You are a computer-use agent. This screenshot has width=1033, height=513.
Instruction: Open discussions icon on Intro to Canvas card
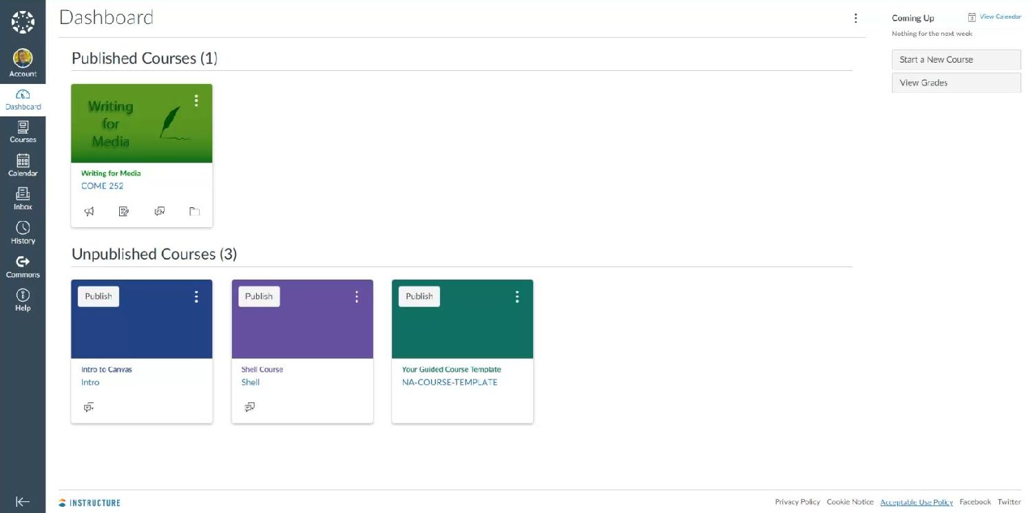[89, 407]
